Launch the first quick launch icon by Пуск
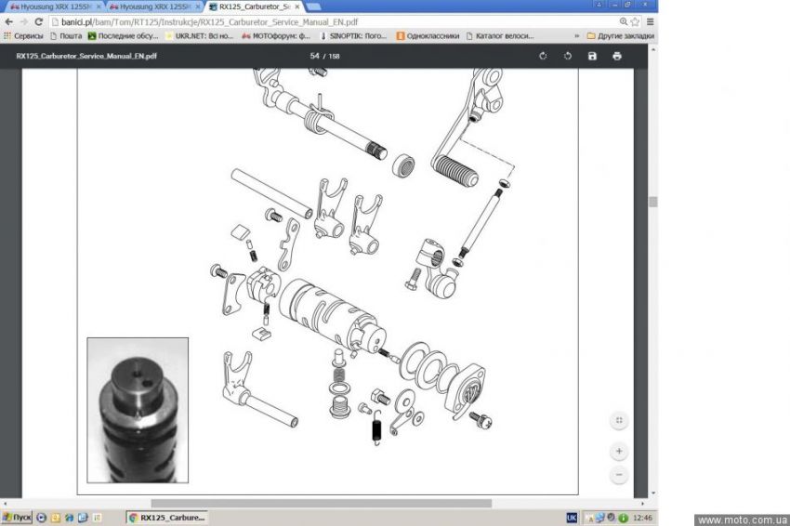 click(41, 518)
